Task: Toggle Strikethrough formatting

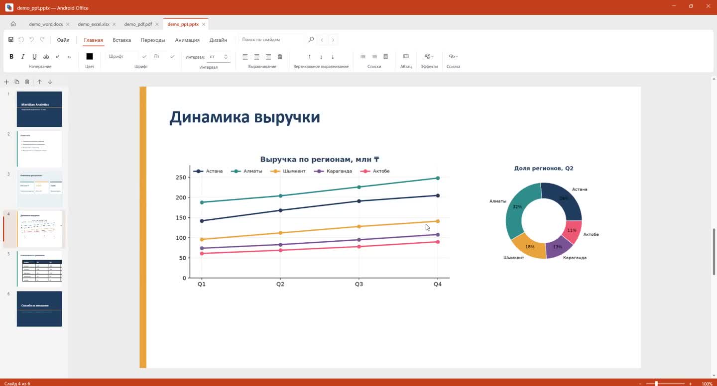Action: tap(46, 57)
